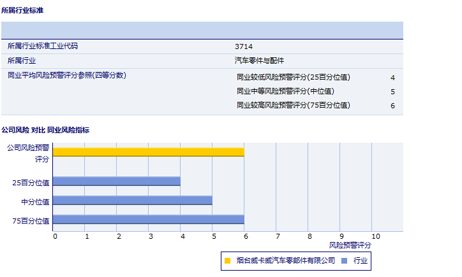Viewport: 462px width, 277px height.
Task: Click the 公司风险 对比 同业风险指标 heading
Action: (45, 130)
